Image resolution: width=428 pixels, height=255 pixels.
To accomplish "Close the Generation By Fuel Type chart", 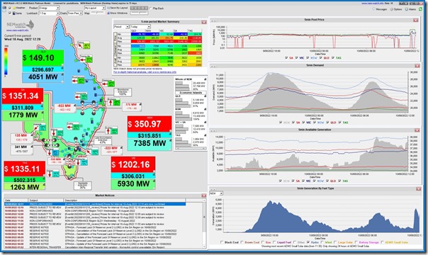I will point(418,188).
